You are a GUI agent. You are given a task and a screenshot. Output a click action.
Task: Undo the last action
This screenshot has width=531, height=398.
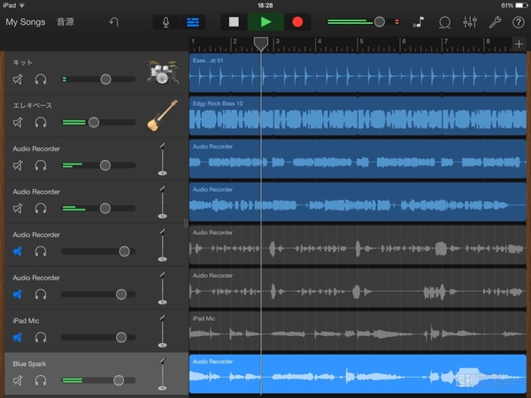(x=113, y=21)
